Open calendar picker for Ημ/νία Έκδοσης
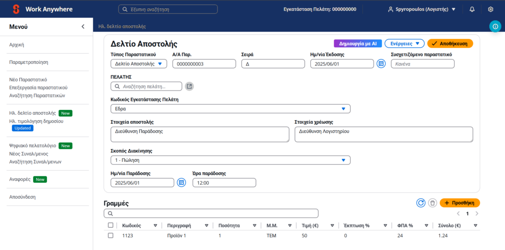This screenshot has height=250, width=505. click(x=381, y=63)
